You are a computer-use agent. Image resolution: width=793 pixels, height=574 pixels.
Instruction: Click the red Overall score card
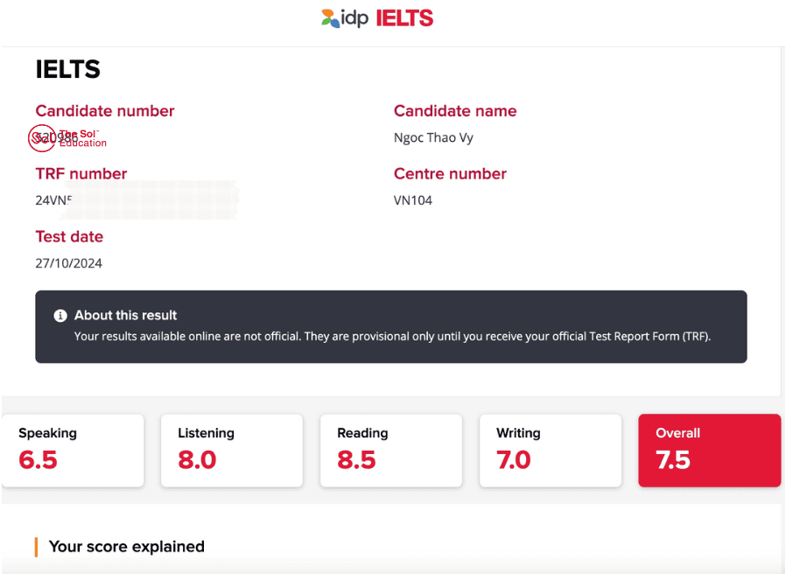click(710, 451)
